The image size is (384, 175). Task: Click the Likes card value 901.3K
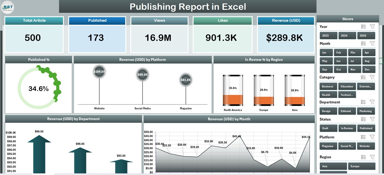(x=221, y=38)
